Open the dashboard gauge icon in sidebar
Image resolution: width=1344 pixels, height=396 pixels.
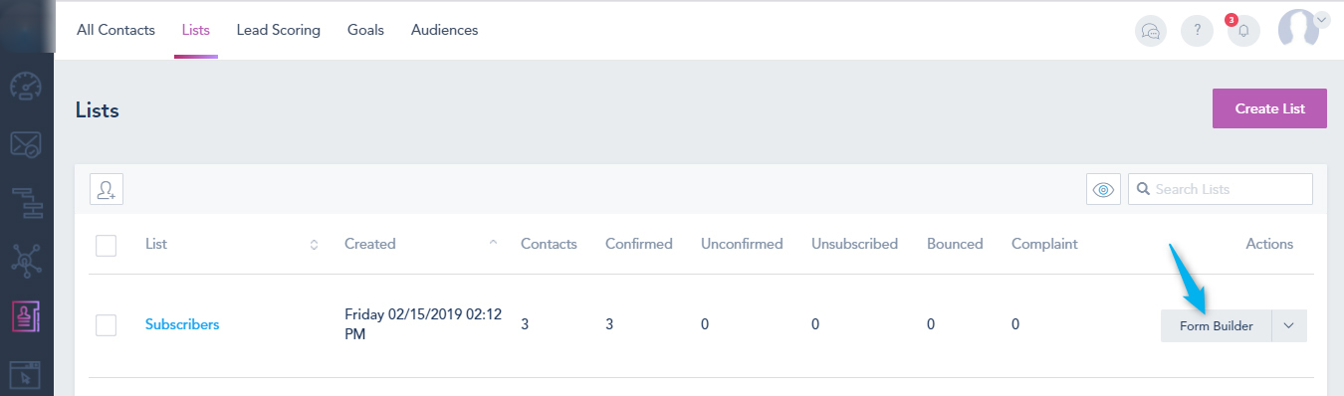26,89
